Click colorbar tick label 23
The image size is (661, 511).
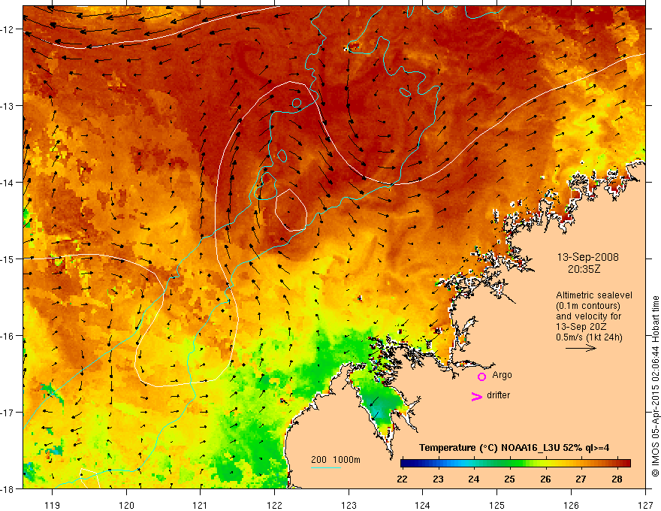pos(438,479)
